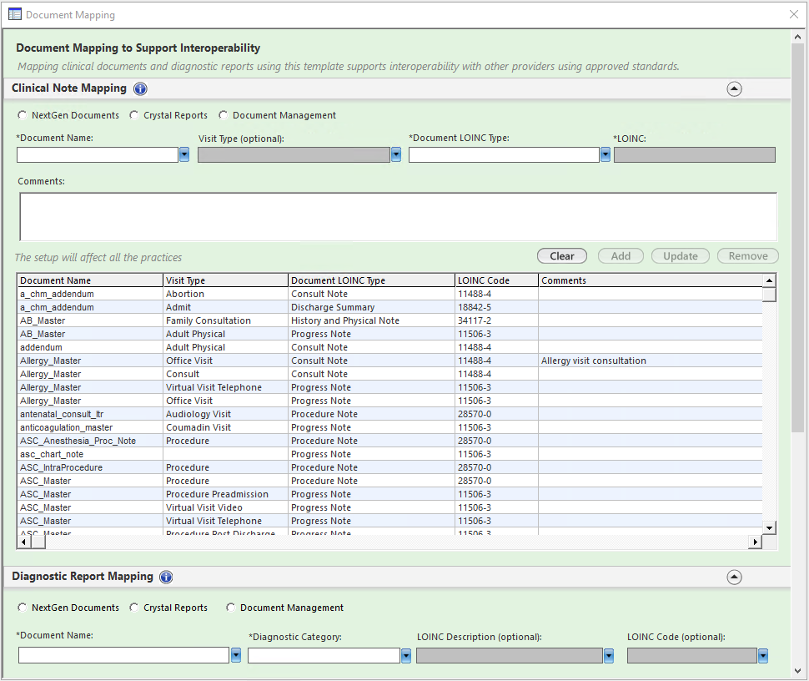Select the addendum Adult Physical row
This screenshot has width=809, height=681.
389,347
